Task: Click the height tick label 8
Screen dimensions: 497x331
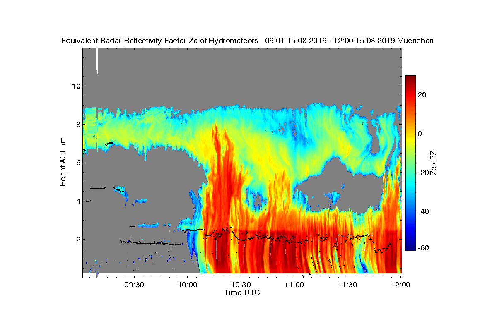Action: 77,124
